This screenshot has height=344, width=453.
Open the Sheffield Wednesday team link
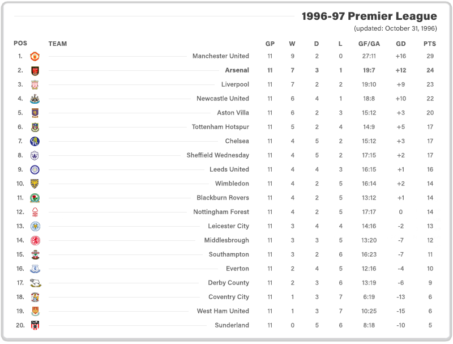pyautogui.click(x=218, y=155)
